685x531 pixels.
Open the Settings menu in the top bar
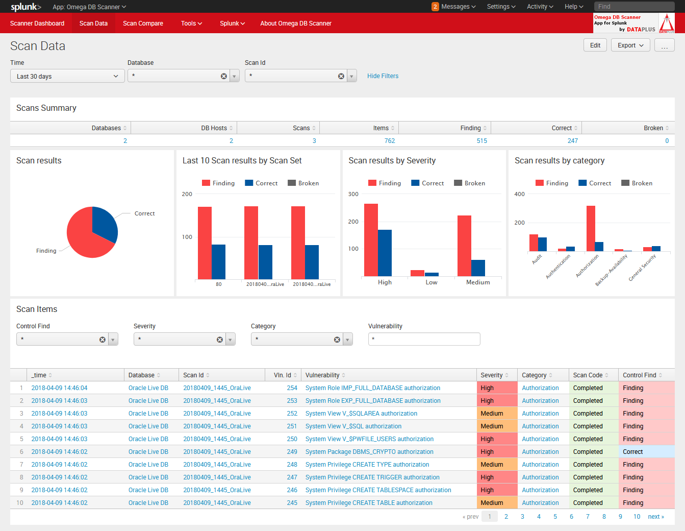click(x=500, y=7)
